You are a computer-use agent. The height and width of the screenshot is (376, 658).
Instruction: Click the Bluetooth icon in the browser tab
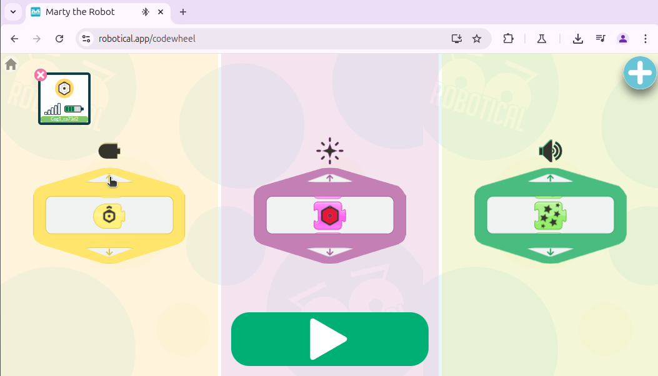pos(146,12)
